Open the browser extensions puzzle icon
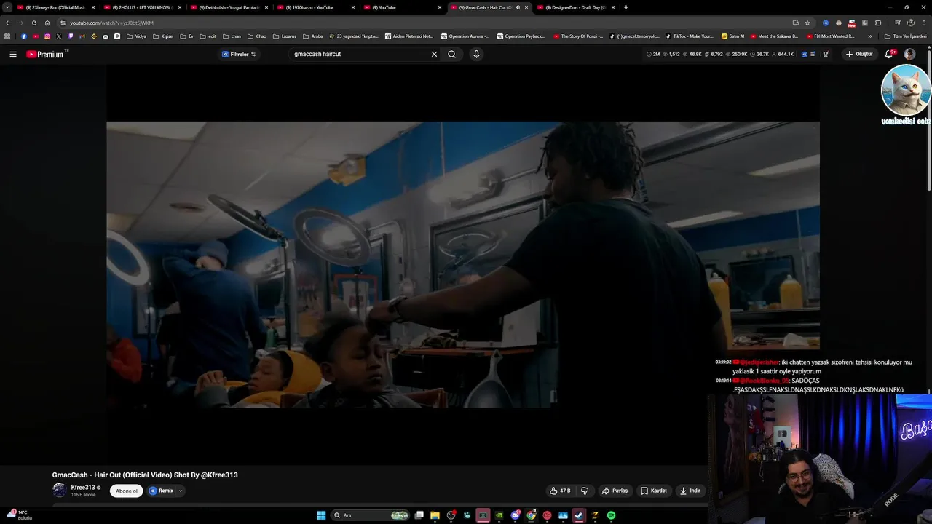Screen dimensions: 932x524 tap(878, 23)
